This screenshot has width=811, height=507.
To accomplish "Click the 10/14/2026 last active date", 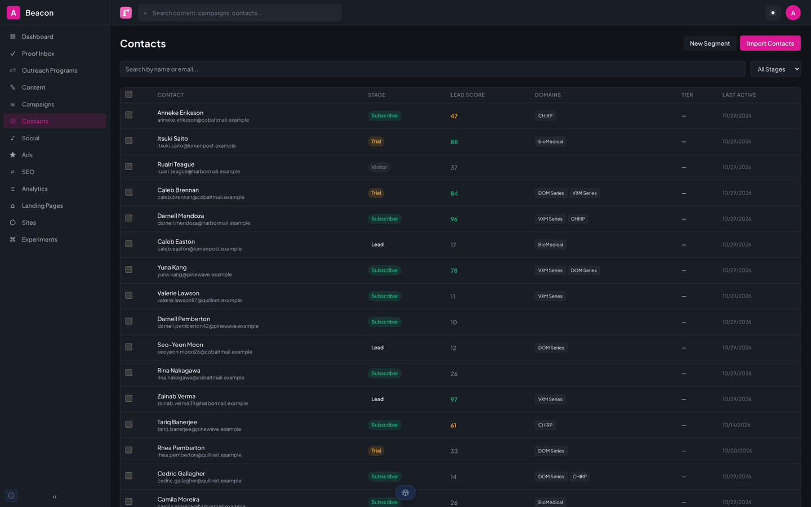I will click(x=736, y=425).
